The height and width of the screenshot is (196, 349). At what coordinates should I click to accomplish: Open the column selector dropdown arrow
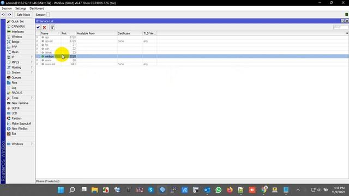pos(347,33)
